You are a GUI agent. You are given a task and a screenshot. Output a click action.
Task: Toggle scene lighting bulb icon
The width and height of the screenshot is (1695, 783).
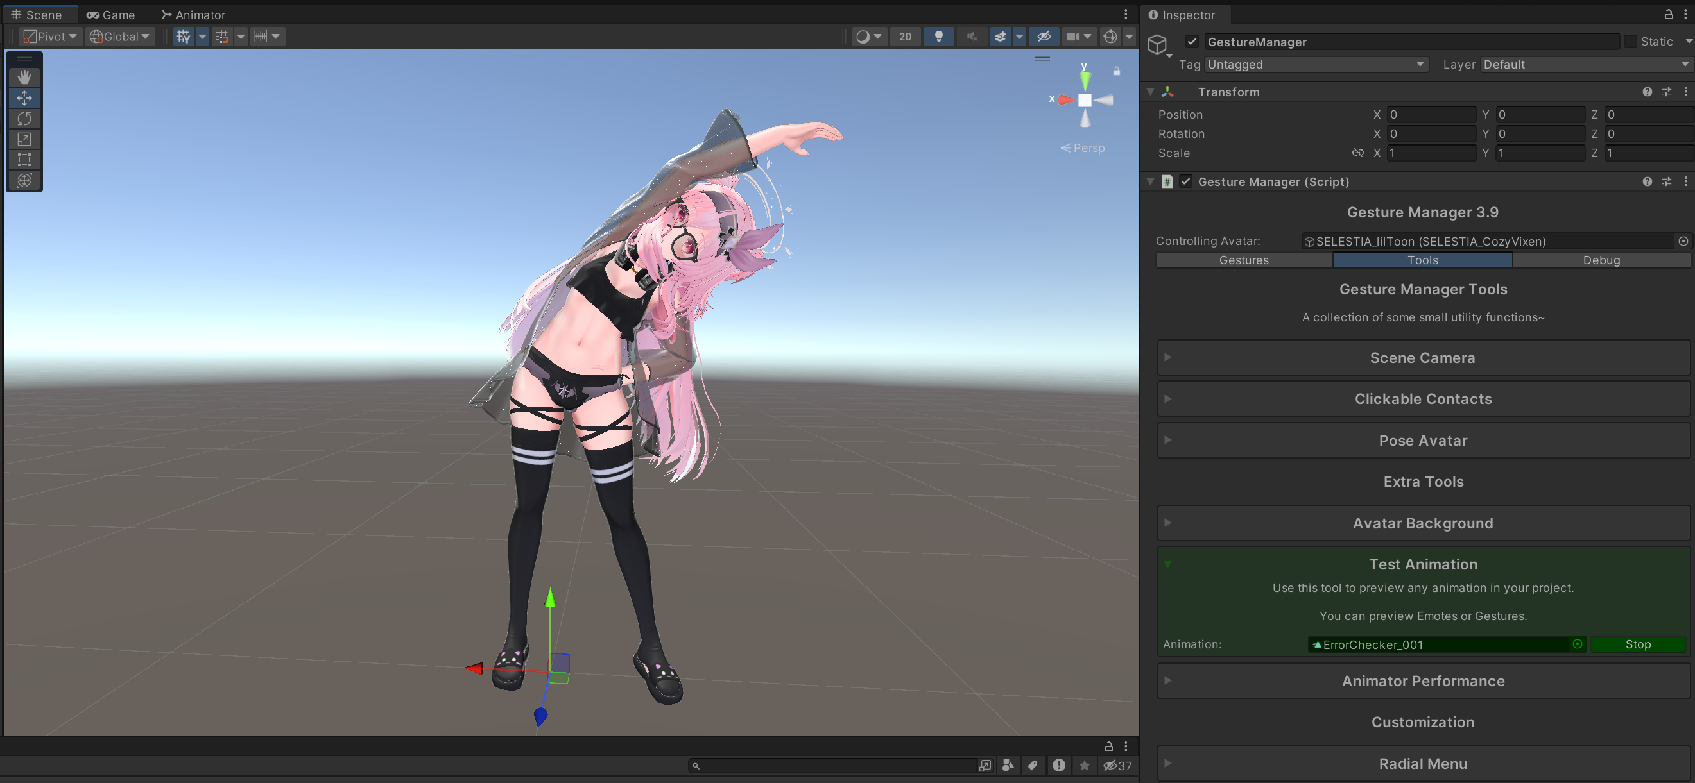point(938,37)
